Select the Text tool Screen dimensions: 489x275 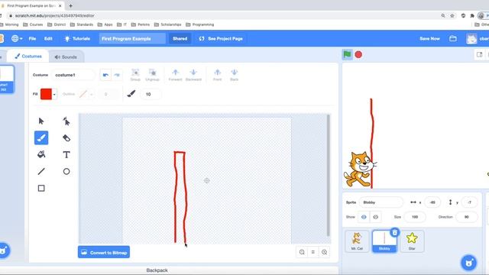coord(66,154)
